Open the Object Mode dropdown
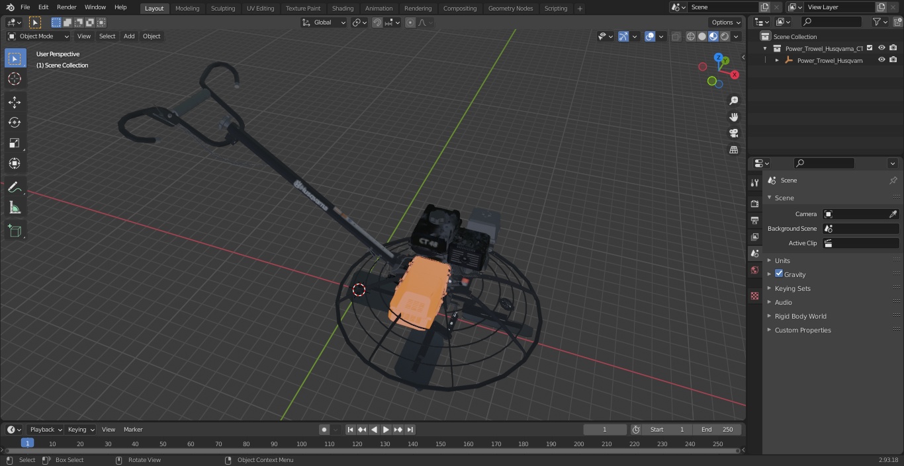The image size is (904, 466). tap(38, 36)
